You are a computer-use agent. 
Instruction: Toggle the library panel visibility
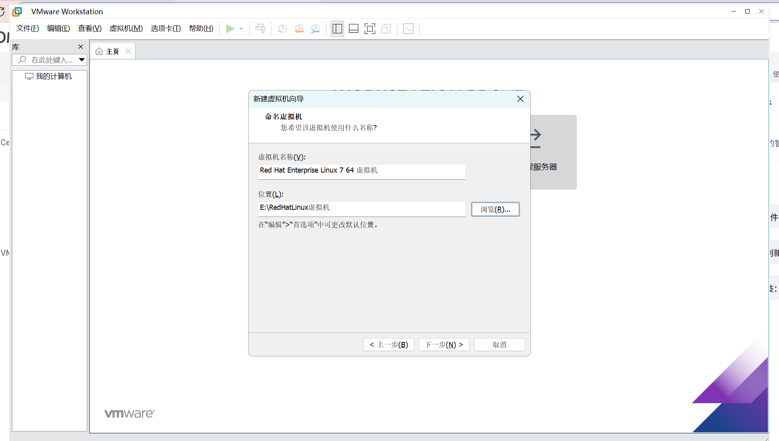point(337,29)
